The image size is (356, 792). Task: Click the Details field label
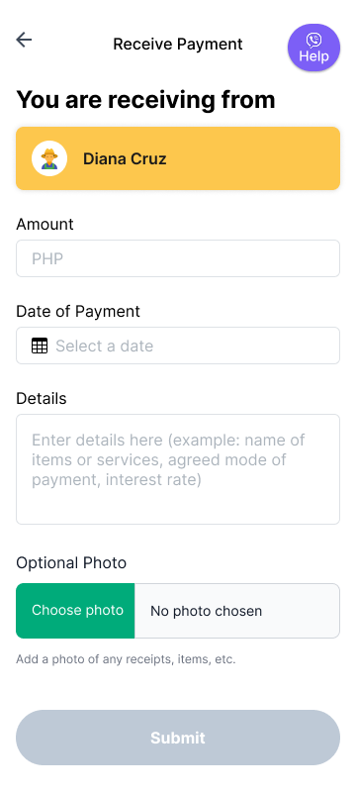[x=42, y=399]
